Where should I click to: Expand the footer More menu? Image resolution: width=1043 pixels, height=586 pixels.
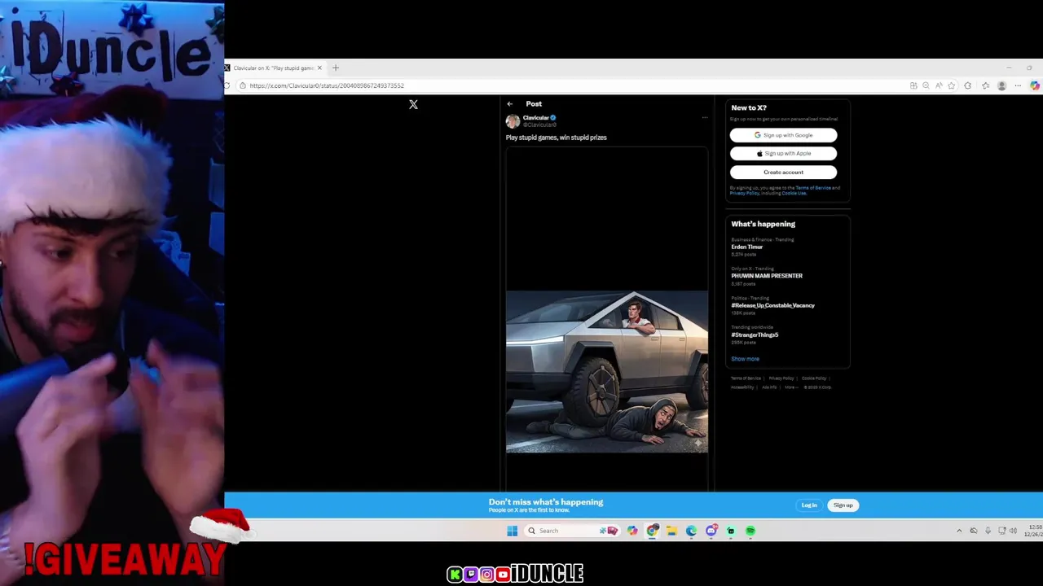click(x=790, y=387)
